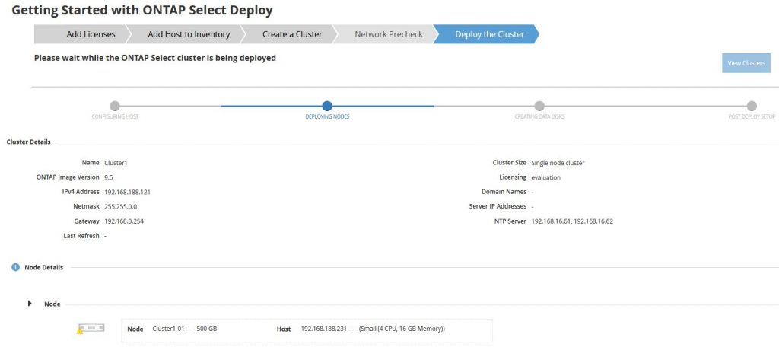Click the cluster name Cluster1
Viewport: 779px width, 347px height.
tap(116, 163)
